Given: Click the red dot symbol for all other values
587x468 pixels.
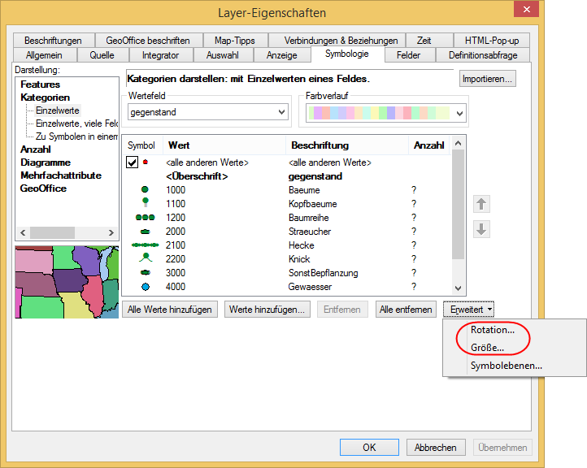Looking at the screenshot, I should pos(146,162).
